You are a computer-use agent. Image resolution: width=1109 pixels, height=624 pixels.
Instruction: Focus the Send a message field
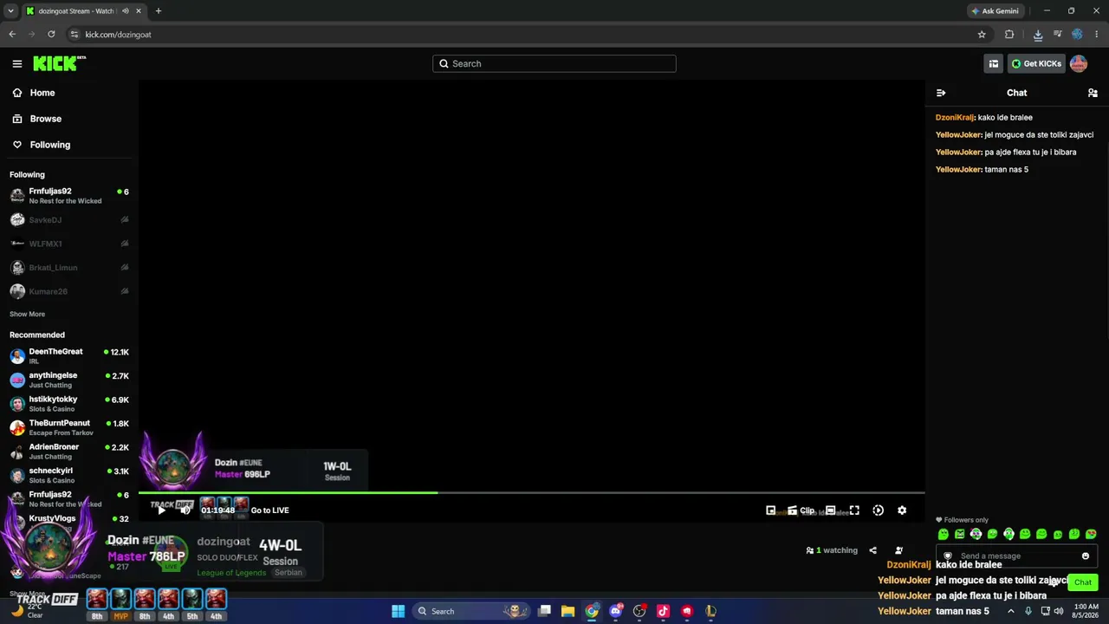pyautogui.click(x=1016, y=556)
